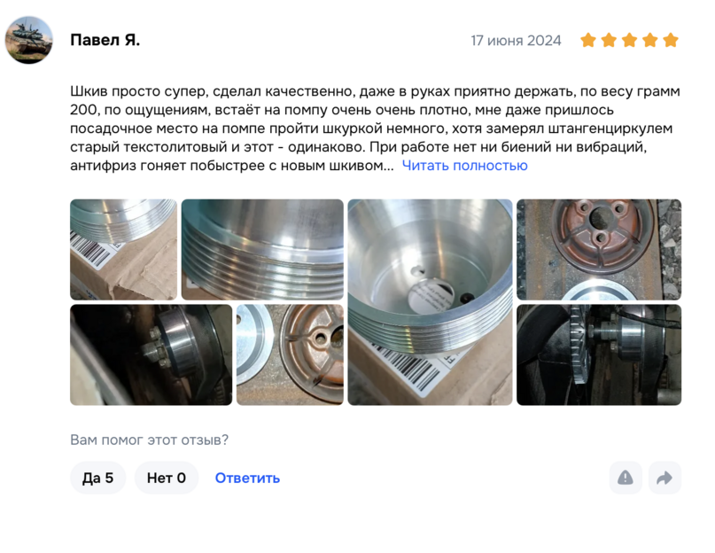Open close-up photo of pulley grooves

tap(262, 250)
